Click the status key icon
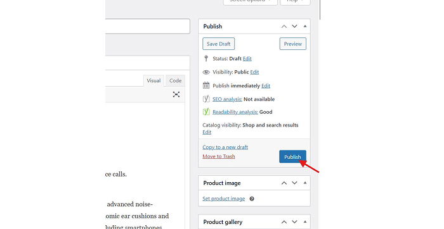 click(x=206, y=59)
